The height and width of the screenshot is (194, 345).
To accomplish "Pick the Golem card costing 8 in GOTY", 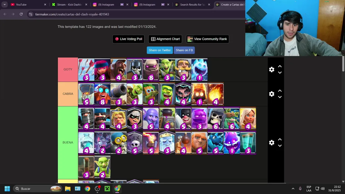I will pyautogui.click(x=151, y=70).
